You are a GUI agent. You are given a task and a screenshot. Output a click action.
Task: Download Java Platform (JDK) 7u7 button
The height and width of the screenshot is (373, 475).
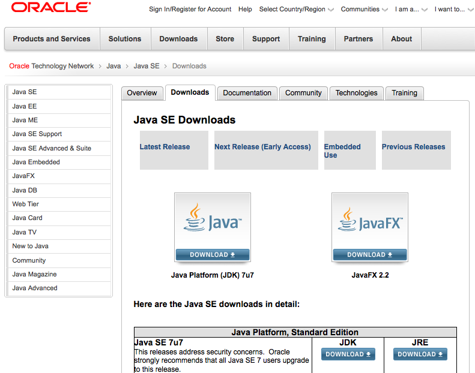point(213,255)
